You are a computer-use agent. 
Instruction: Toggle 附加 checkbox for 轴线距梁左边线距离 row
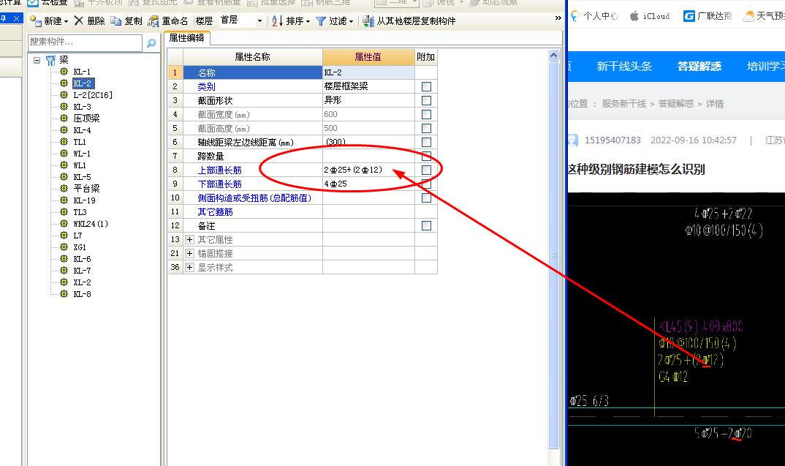[426, 142]
